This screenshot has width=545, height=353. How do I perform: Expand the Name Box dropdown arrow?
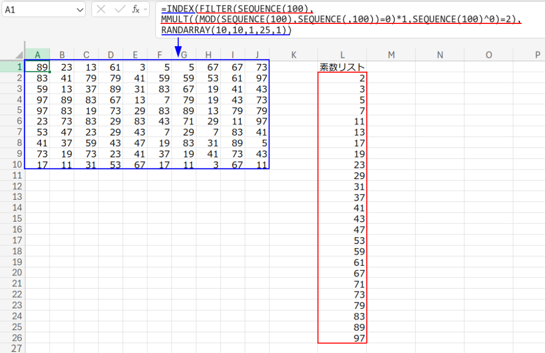80,10
